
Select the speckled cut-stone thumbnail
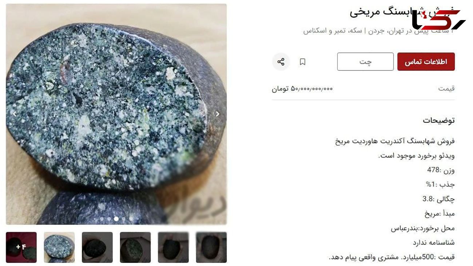(x=59, y=247)
